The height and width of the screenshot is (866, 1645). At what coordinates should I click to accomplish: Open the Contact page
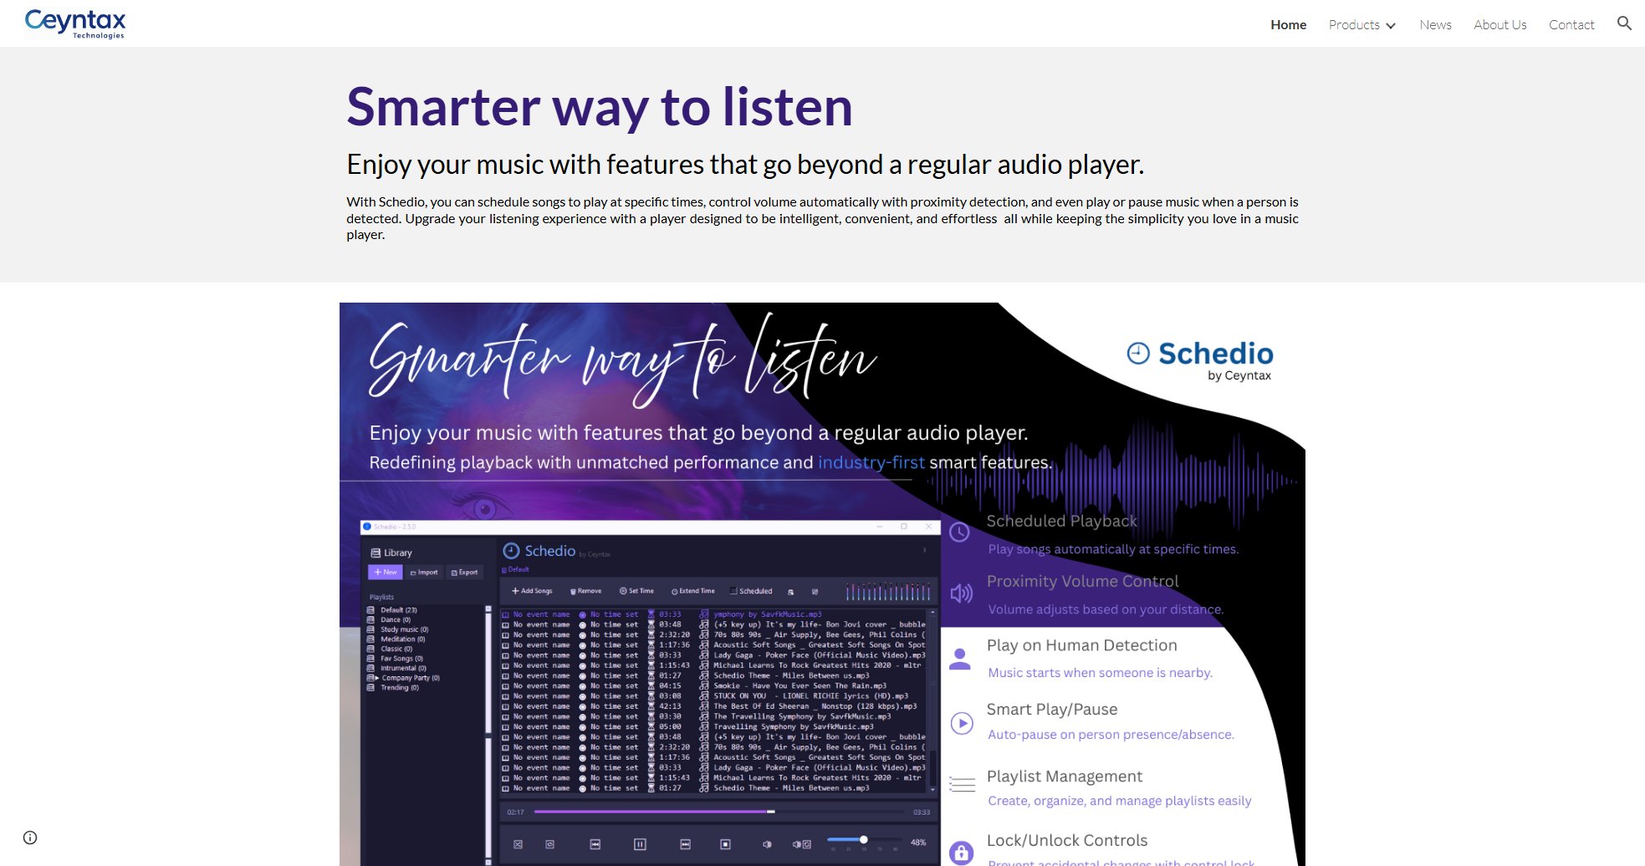click(1571, 25)
